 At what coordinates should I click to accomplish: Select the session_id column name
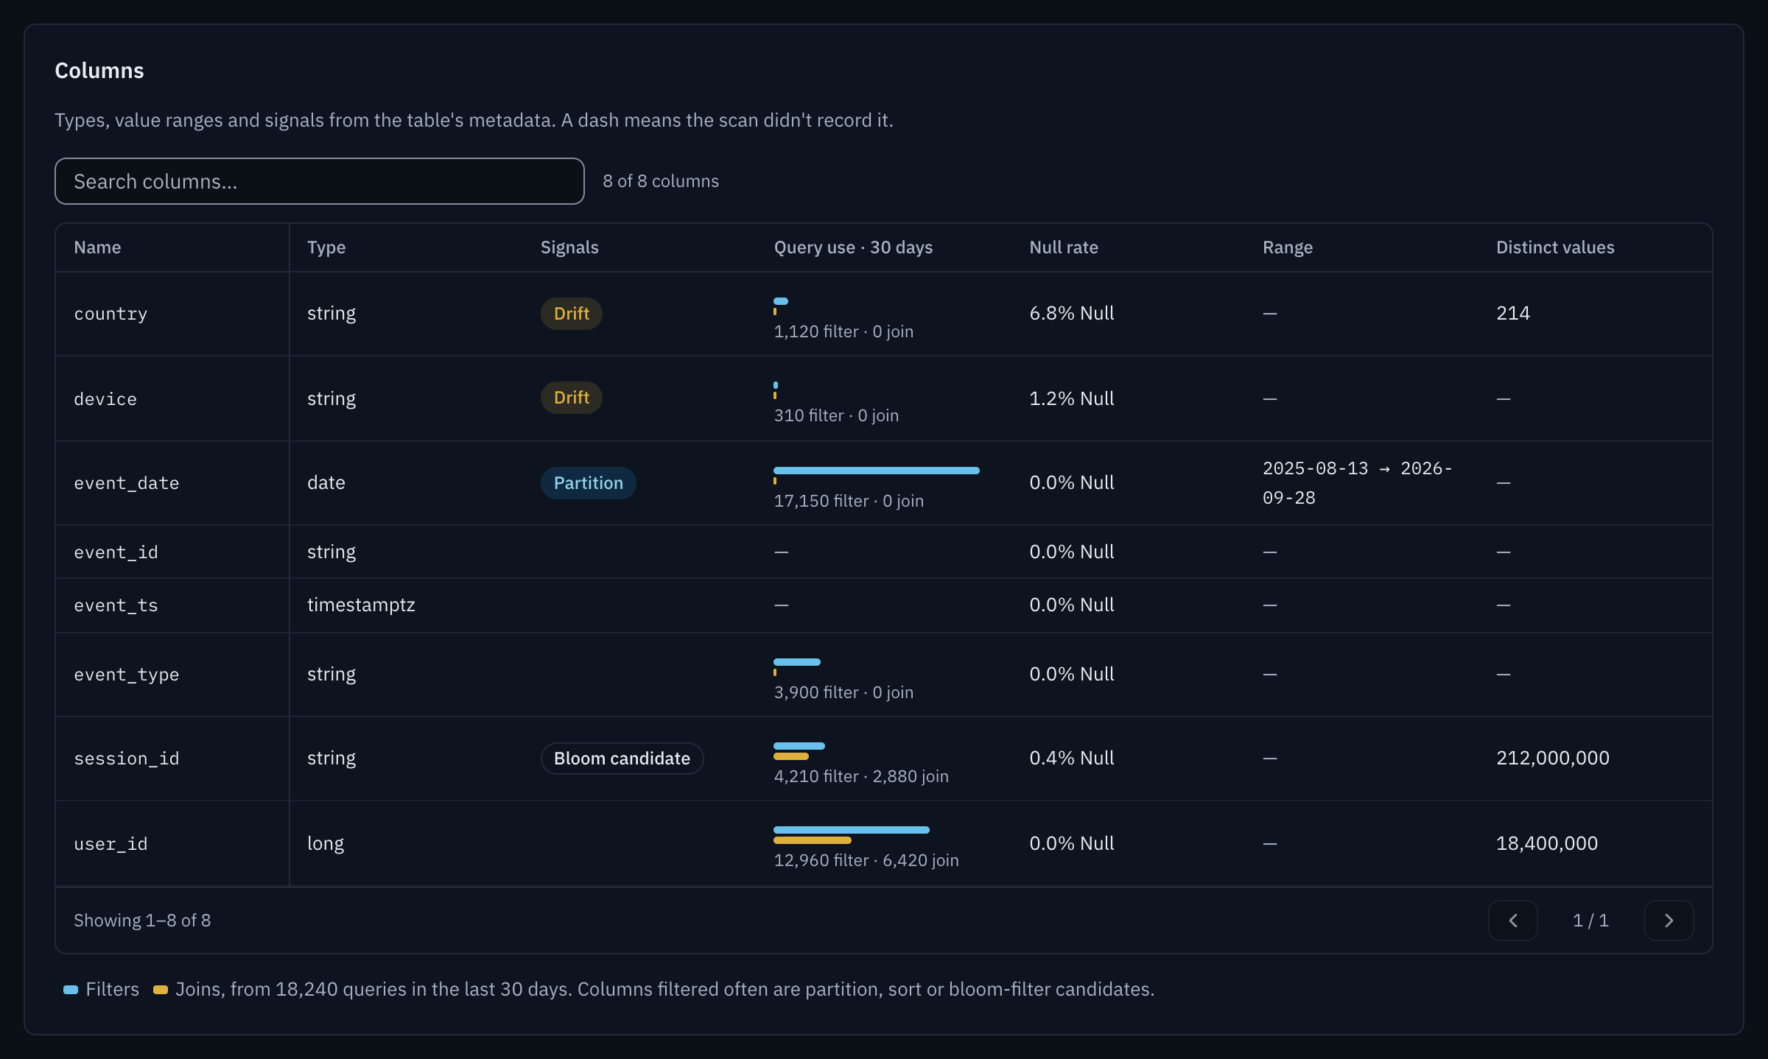[127, 759]
